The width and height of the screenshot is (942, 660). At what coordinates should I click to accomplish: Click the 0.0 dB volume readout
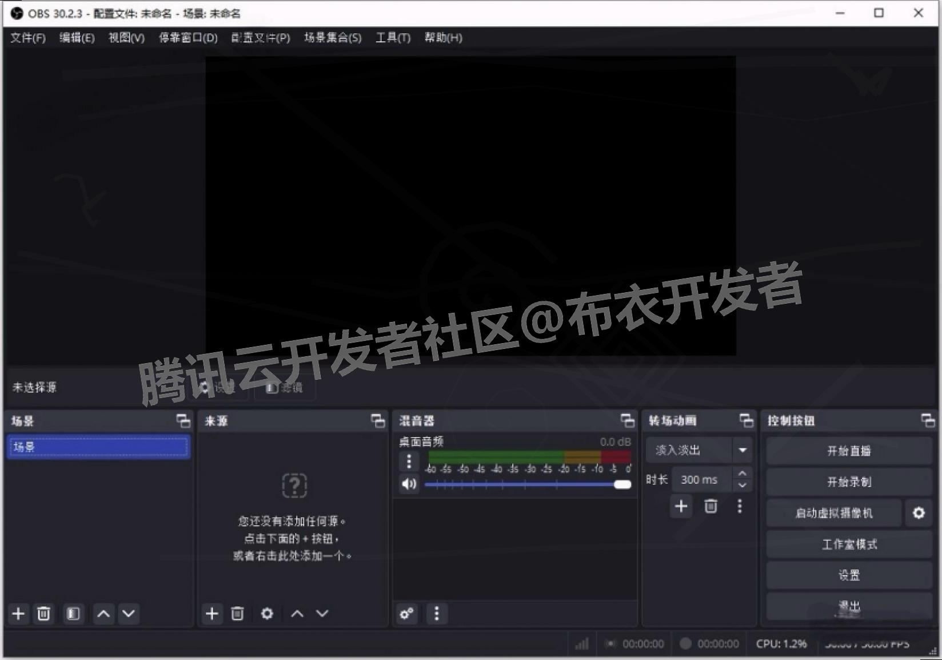tap(615, 442)
